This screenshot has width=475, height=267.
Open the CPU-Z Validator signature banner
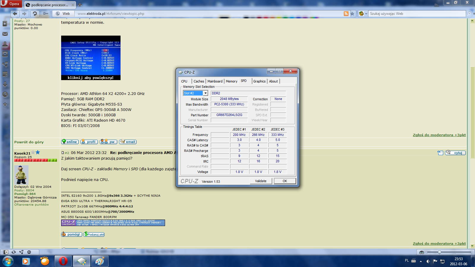pyautogui.click(x=113, y=223)
